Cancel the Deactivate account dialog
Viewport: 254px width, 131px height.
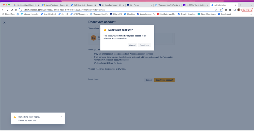coord(132,45)
